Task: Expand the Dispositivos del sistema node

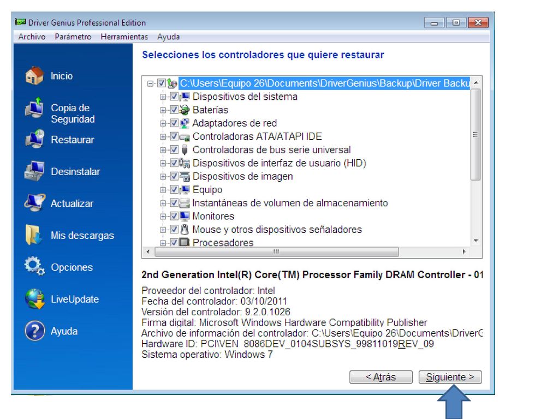Action: click(x=163, y=97)
